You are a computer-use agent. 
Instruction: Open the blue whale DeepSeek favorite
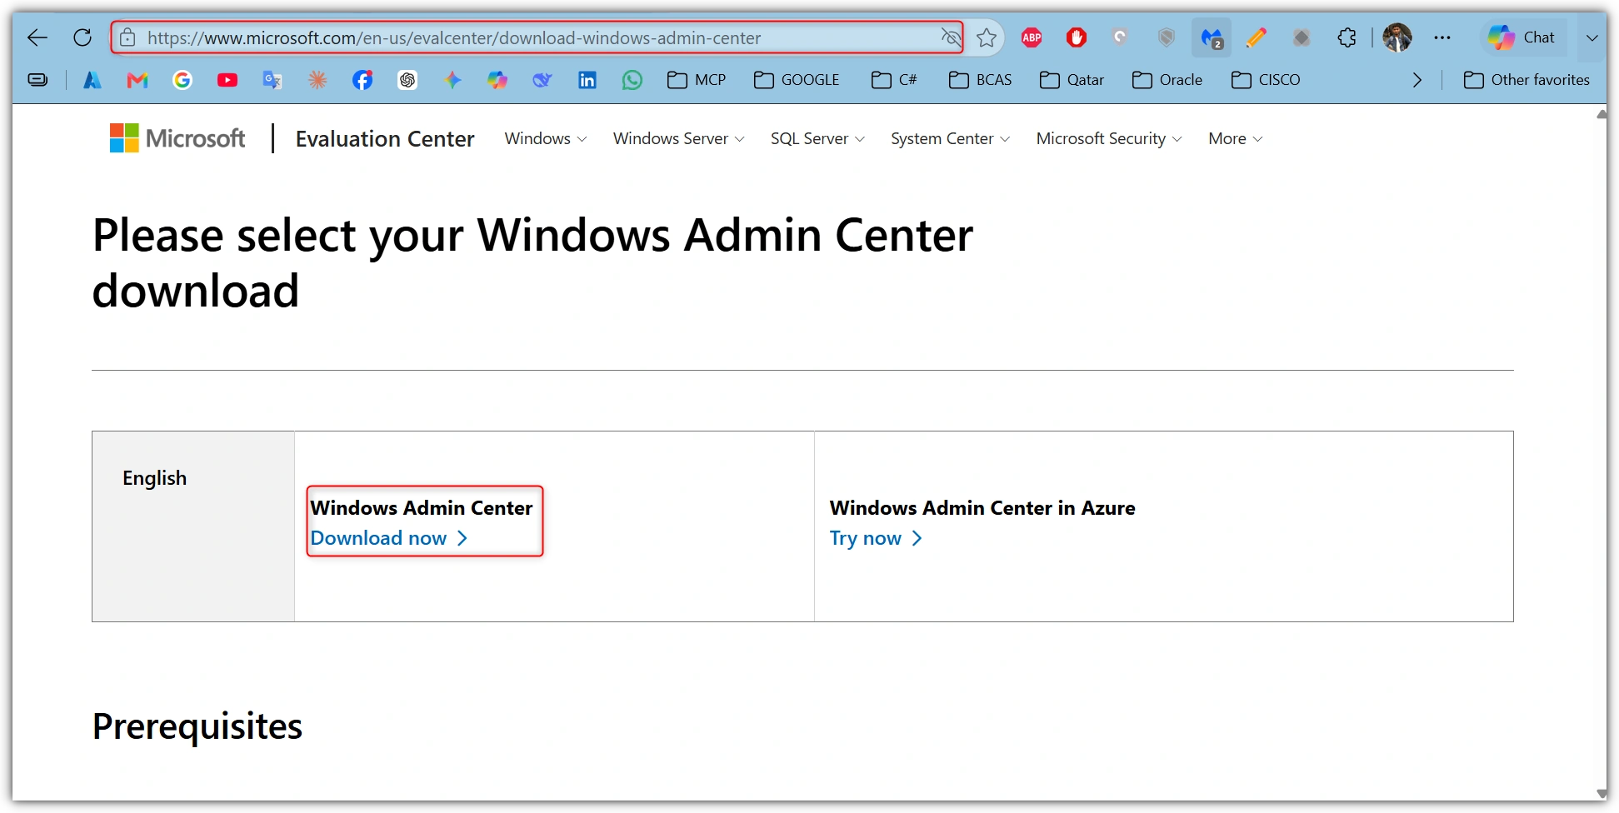click(542, 80)
